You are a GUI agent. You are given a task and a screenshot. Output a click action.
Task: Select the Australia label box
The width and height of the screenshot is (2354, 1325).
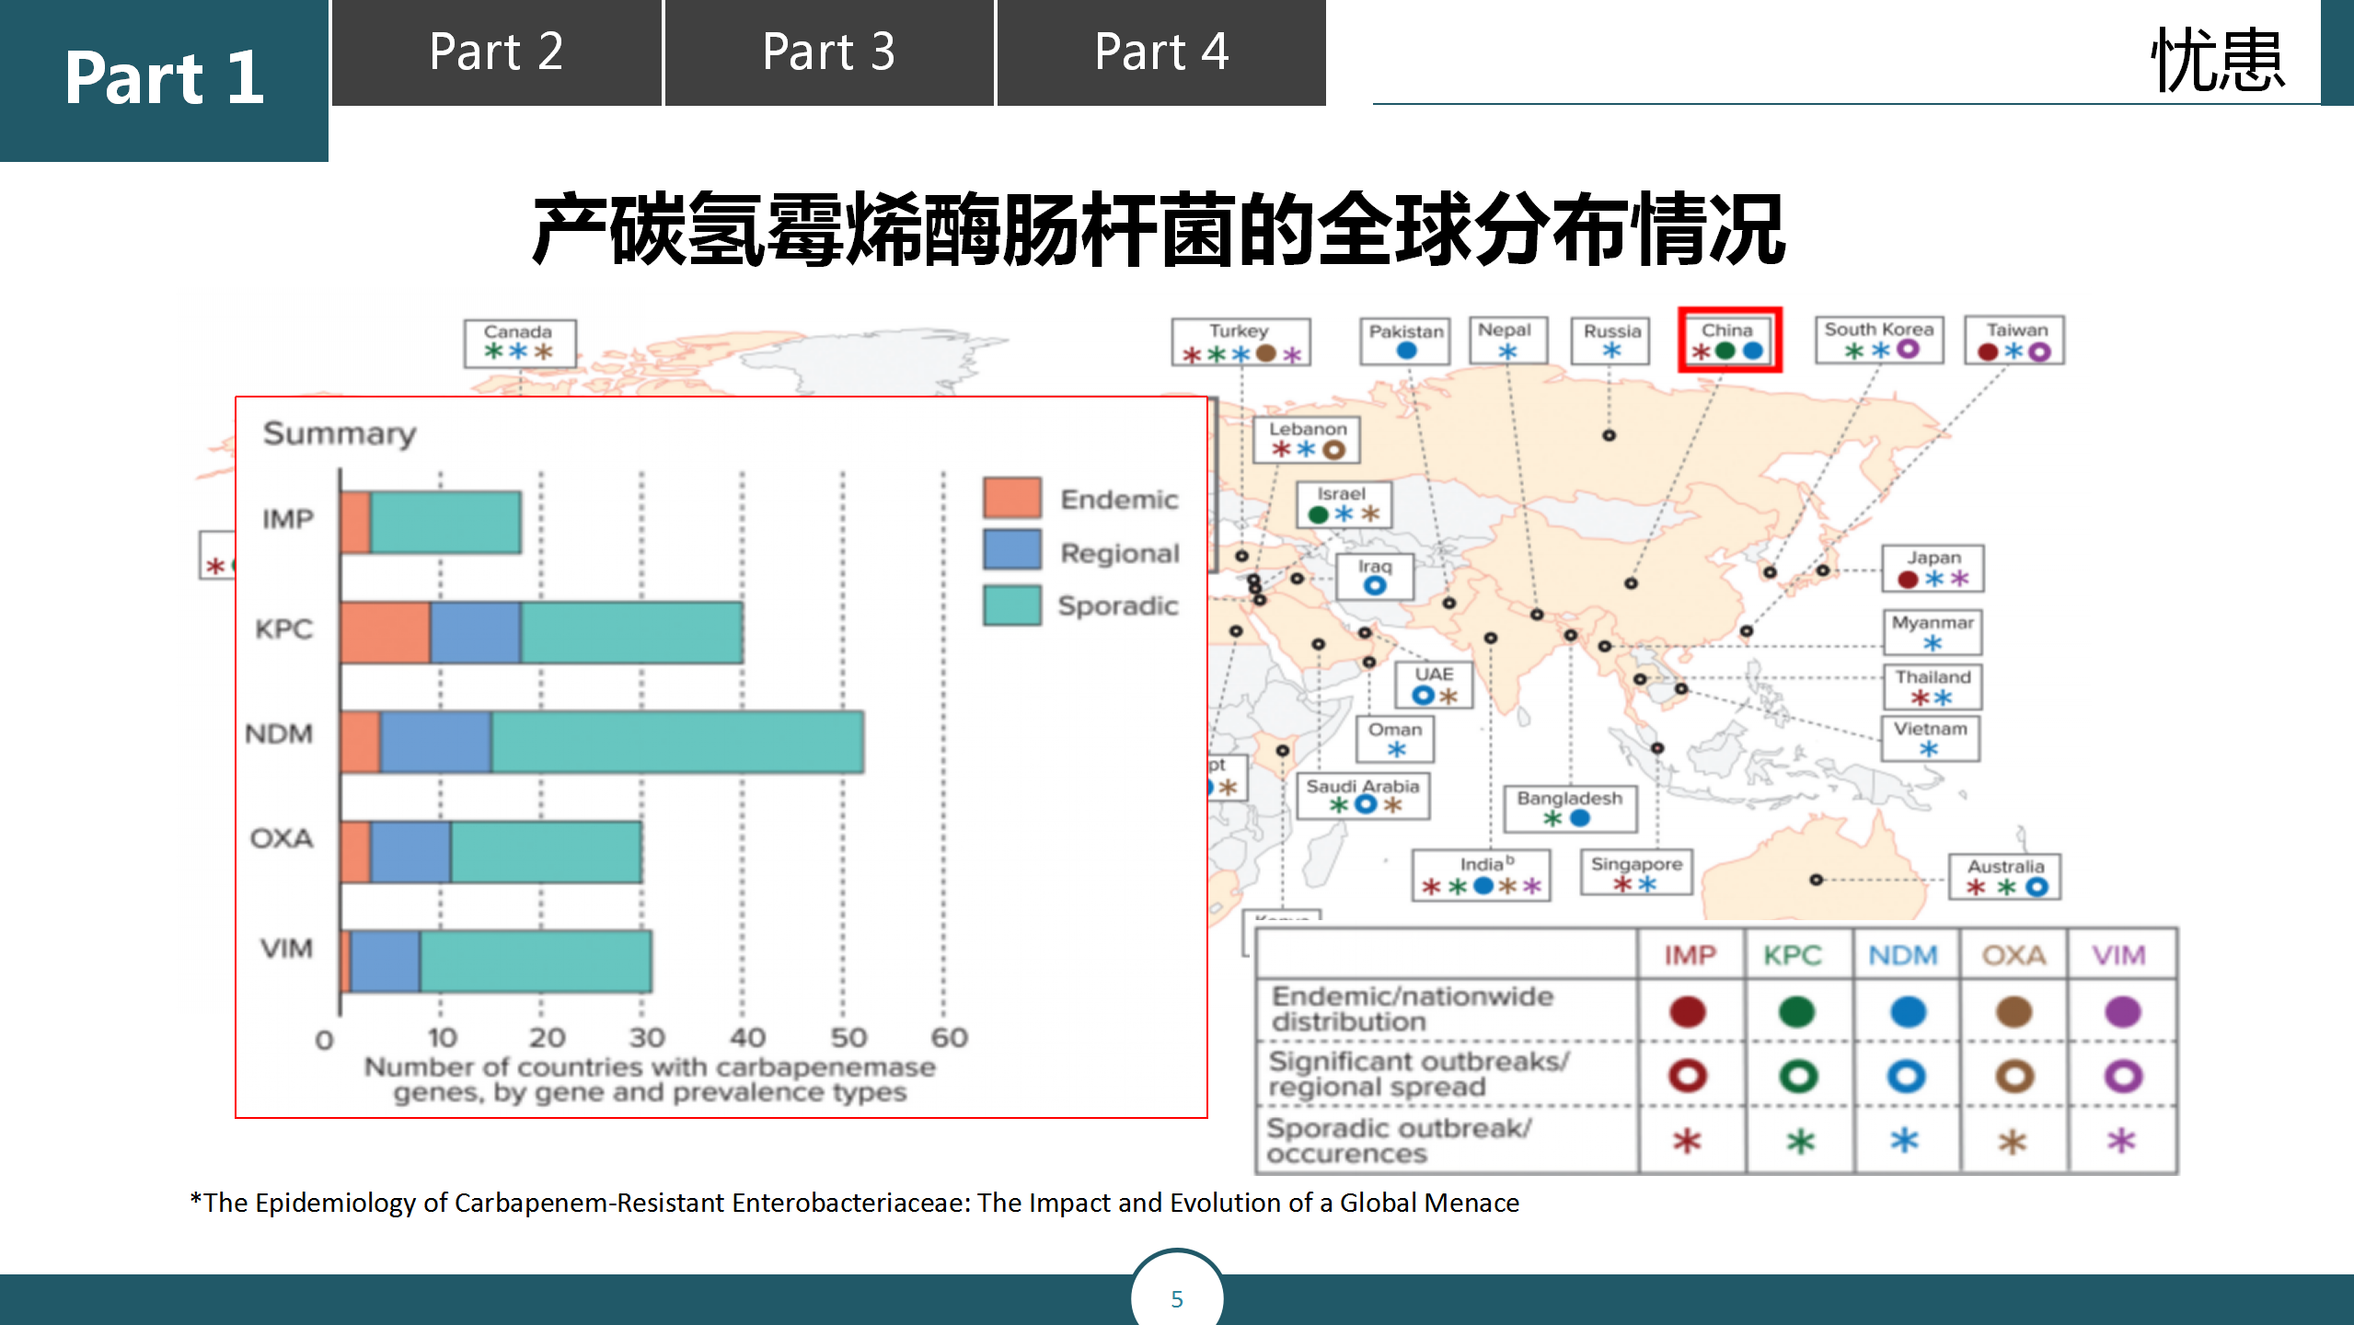click(2005, 877)
